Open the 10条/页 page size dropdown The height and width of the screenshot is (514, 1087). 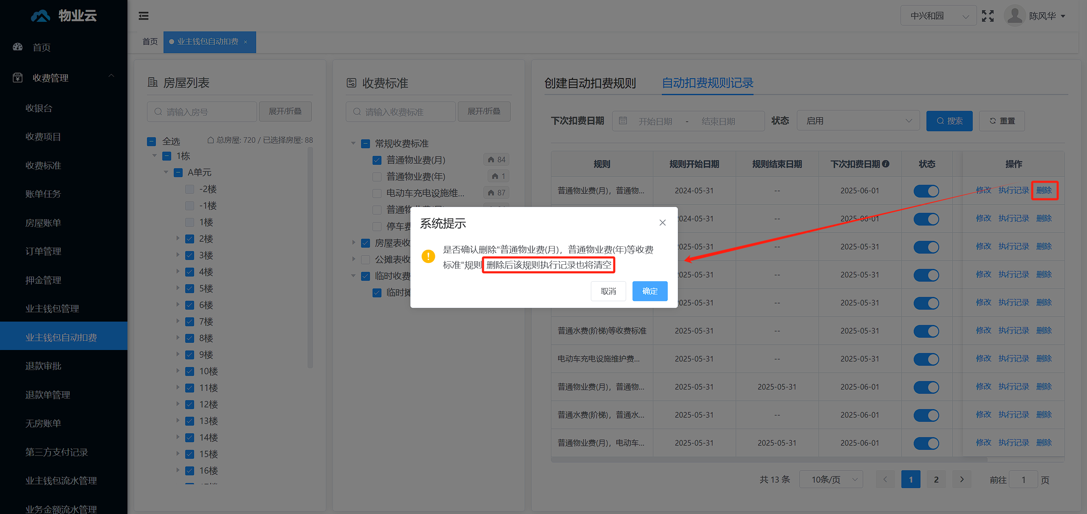coord(831,480)
